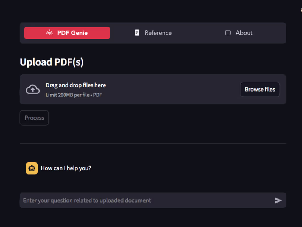Click the 'Upload PDF(s)' heading
This screenshot has height=227, width=302.
click(x=52, y=62)
